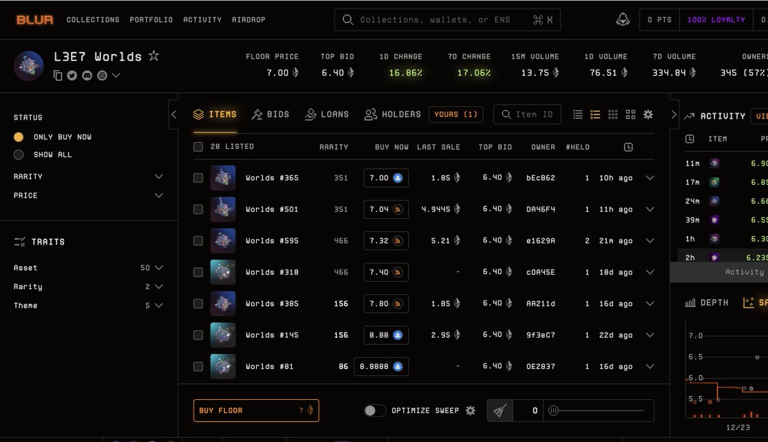
Task: Check the Worlds #318 checkbox
Action: (198, 272)
